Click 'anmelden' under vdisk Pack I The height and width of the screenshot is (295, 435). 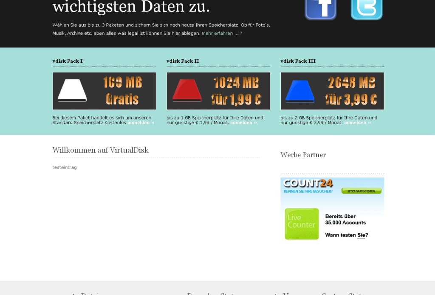click(141, 122)
